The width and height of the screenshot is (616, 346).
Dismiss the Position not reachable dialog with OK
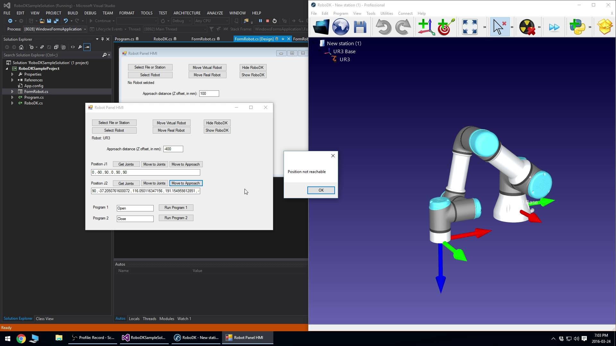coord(321,190)
